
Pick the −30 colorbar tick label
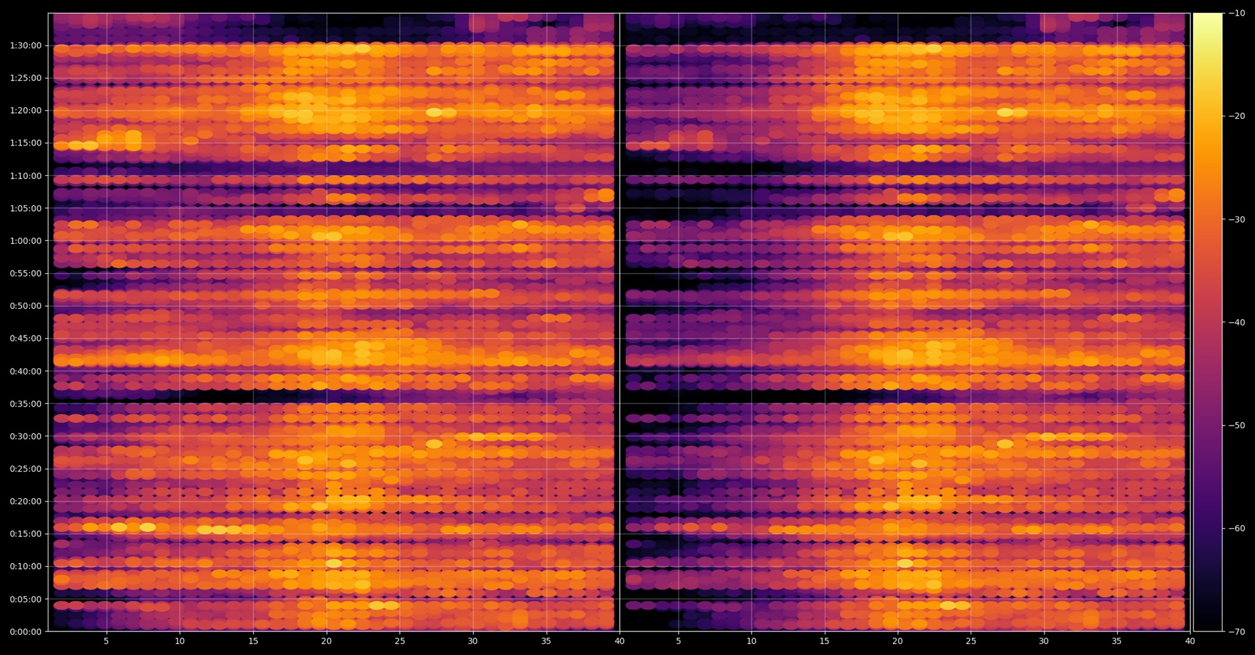tap(1237, 220)
